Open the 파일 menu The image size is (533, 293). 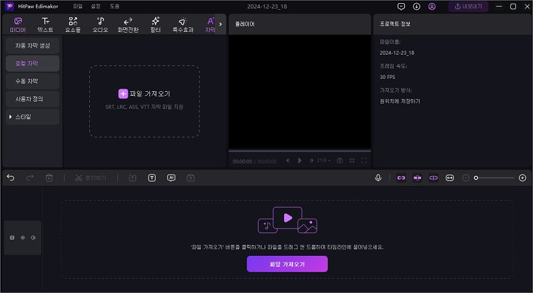[78, 6]
